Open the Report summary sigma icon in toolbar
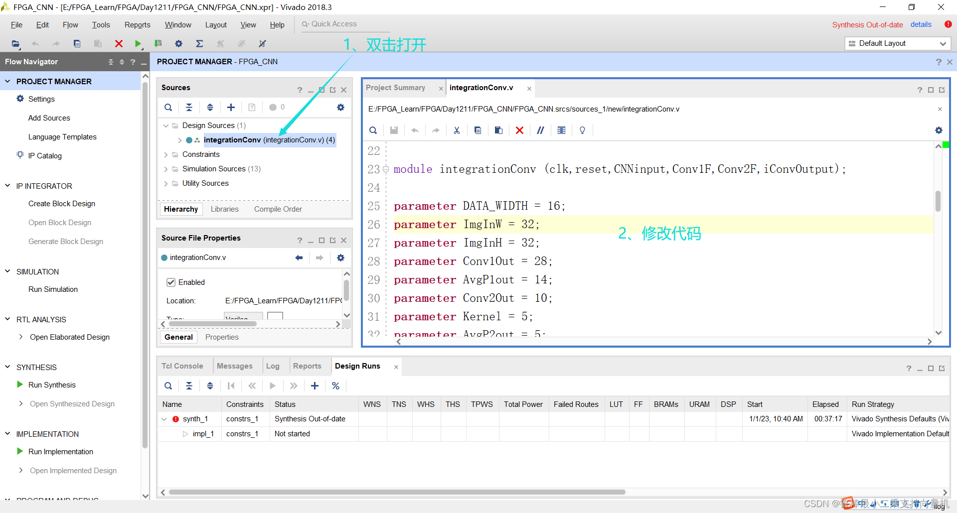This screenshot has width=957, height=513. [x=199, y=44]
